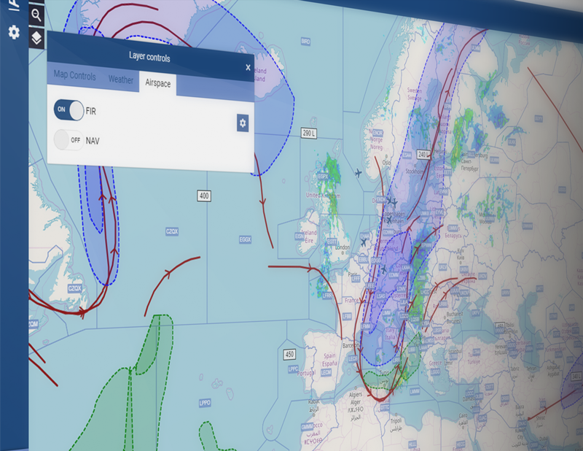The width and height of the screenshot is (583, 451).
Task: Turn on the NAV airspace toggle
Action: [69, 140]
